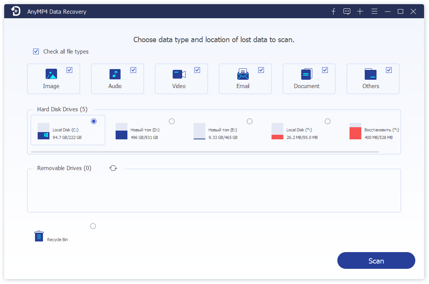
Task: Open the feedback chat icon
Action: coord(346,11)
